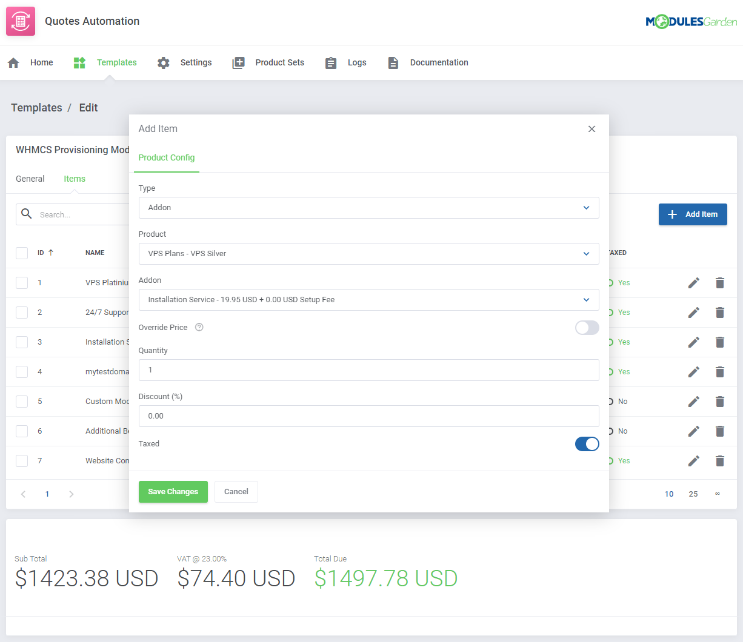Expand the Product dropdown for VPS Silver

point(368,254)
